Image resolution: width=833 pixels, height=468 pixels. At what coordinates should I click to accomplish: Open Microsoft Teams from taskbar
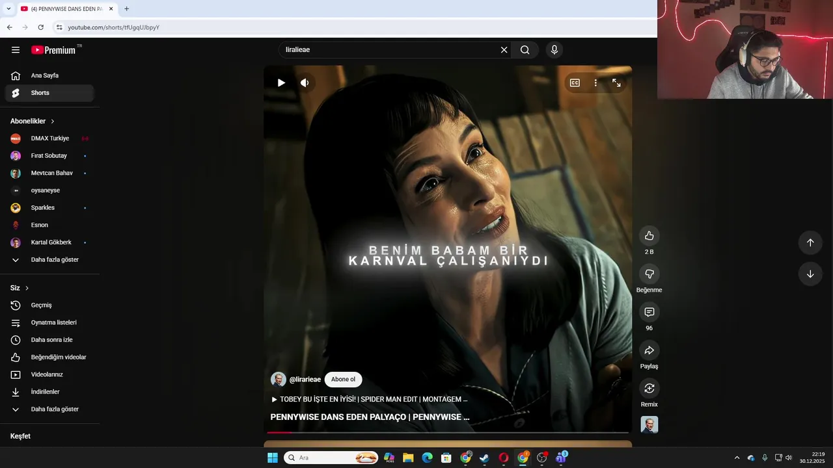[x=560, y=458]
